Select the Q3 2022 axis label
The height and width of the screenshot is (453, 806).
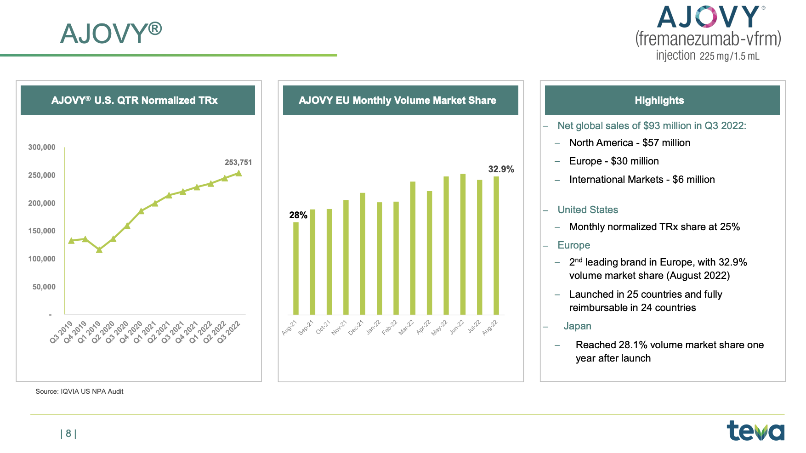point(229,333)
